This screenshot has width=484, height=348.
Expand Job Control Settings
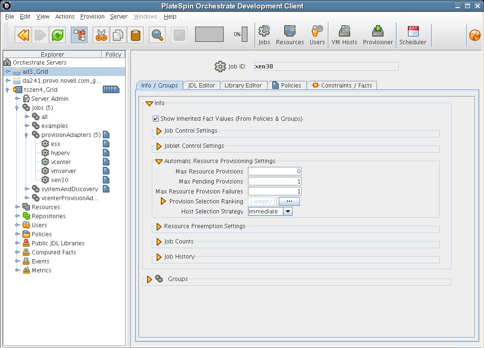[x=159, y=131]
